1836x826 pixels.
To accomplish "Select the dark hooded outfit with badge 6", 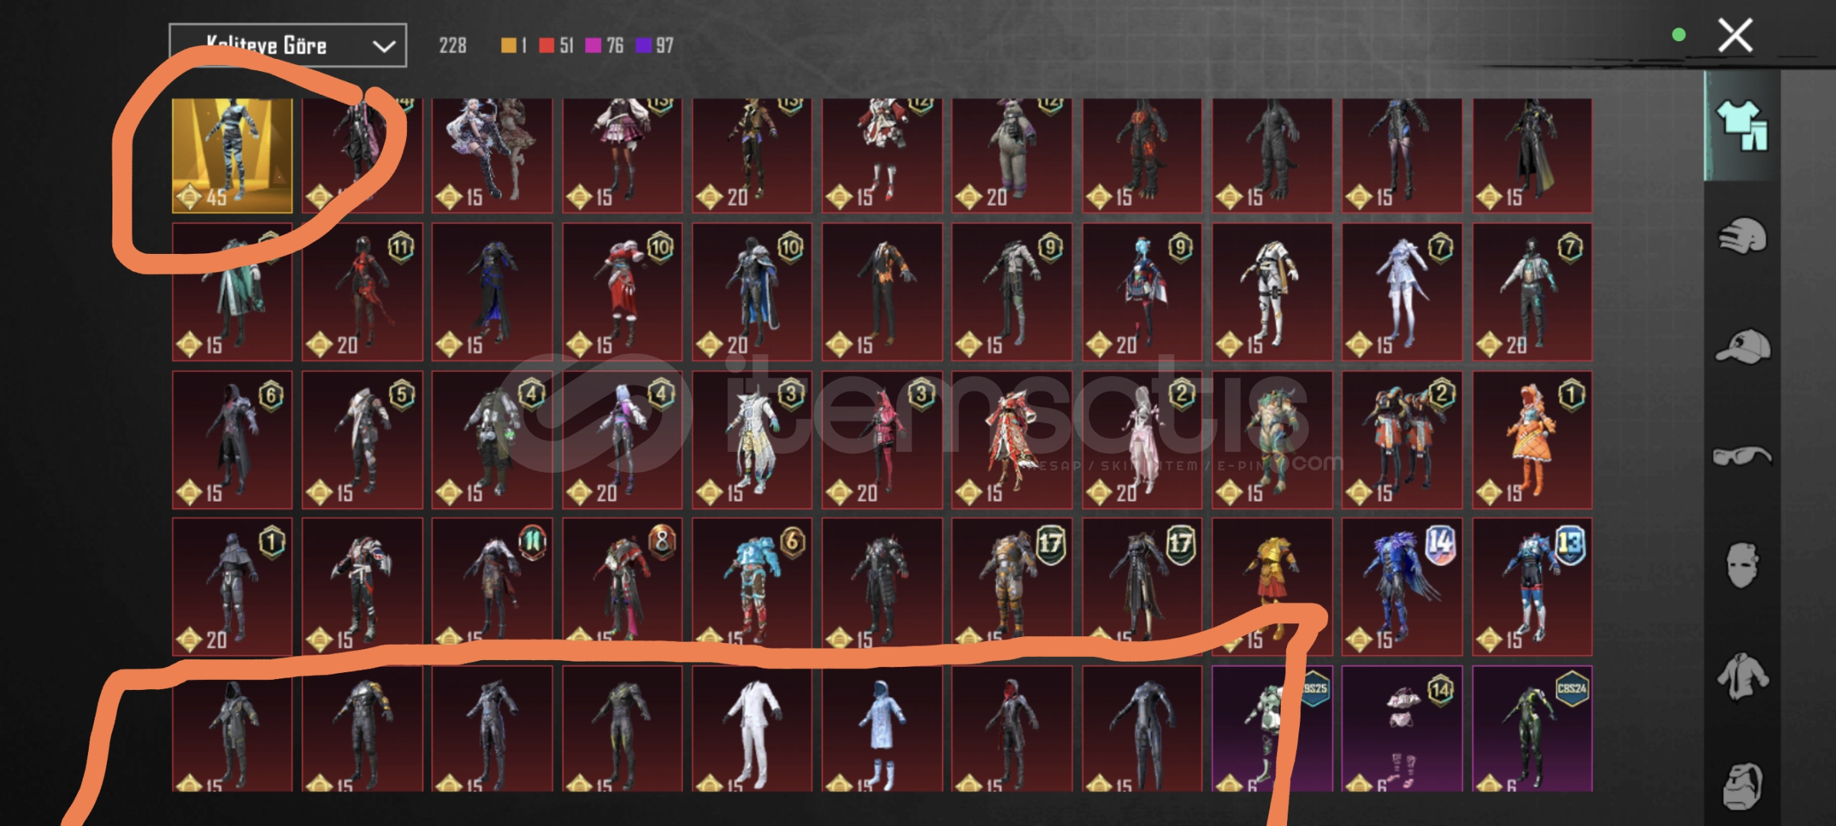I will pos(232,440).
